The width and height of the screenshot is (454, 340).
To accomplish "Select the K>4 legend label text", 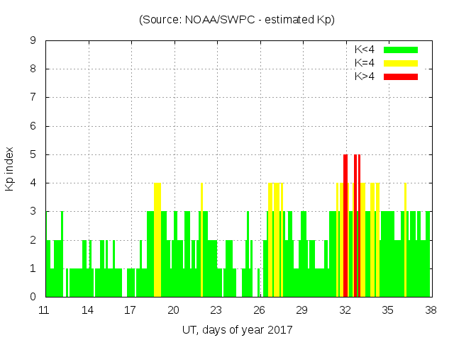I will pos(365,76).
